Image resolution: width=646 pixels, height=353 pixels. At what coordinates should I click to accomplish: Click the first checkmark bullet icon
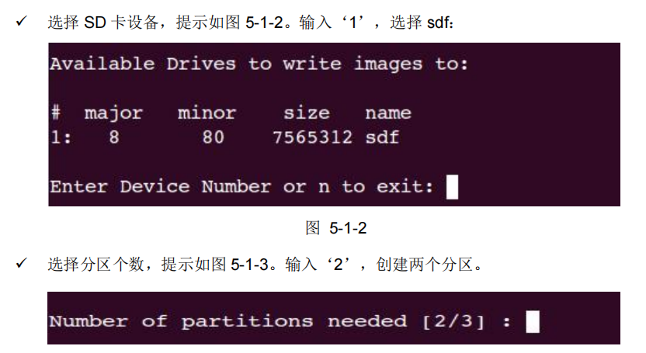22,21
